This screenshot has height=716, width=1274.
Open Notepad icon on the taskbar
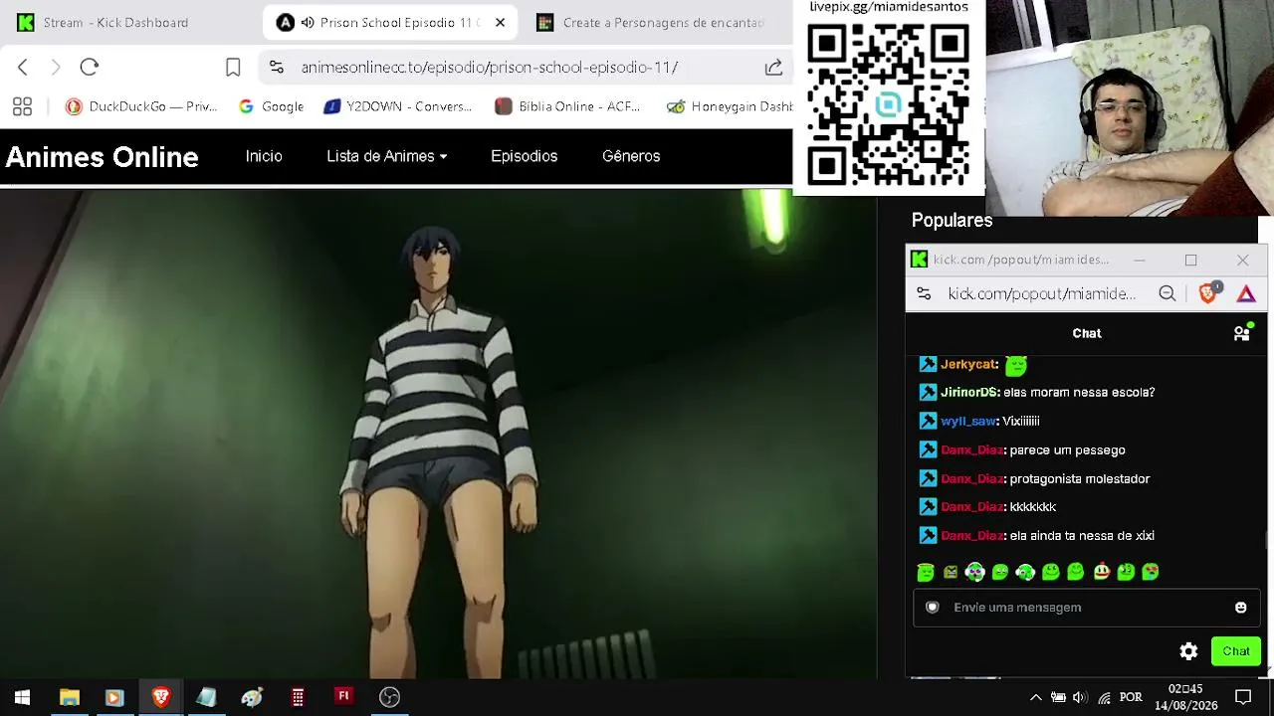(x=206, y=697)
